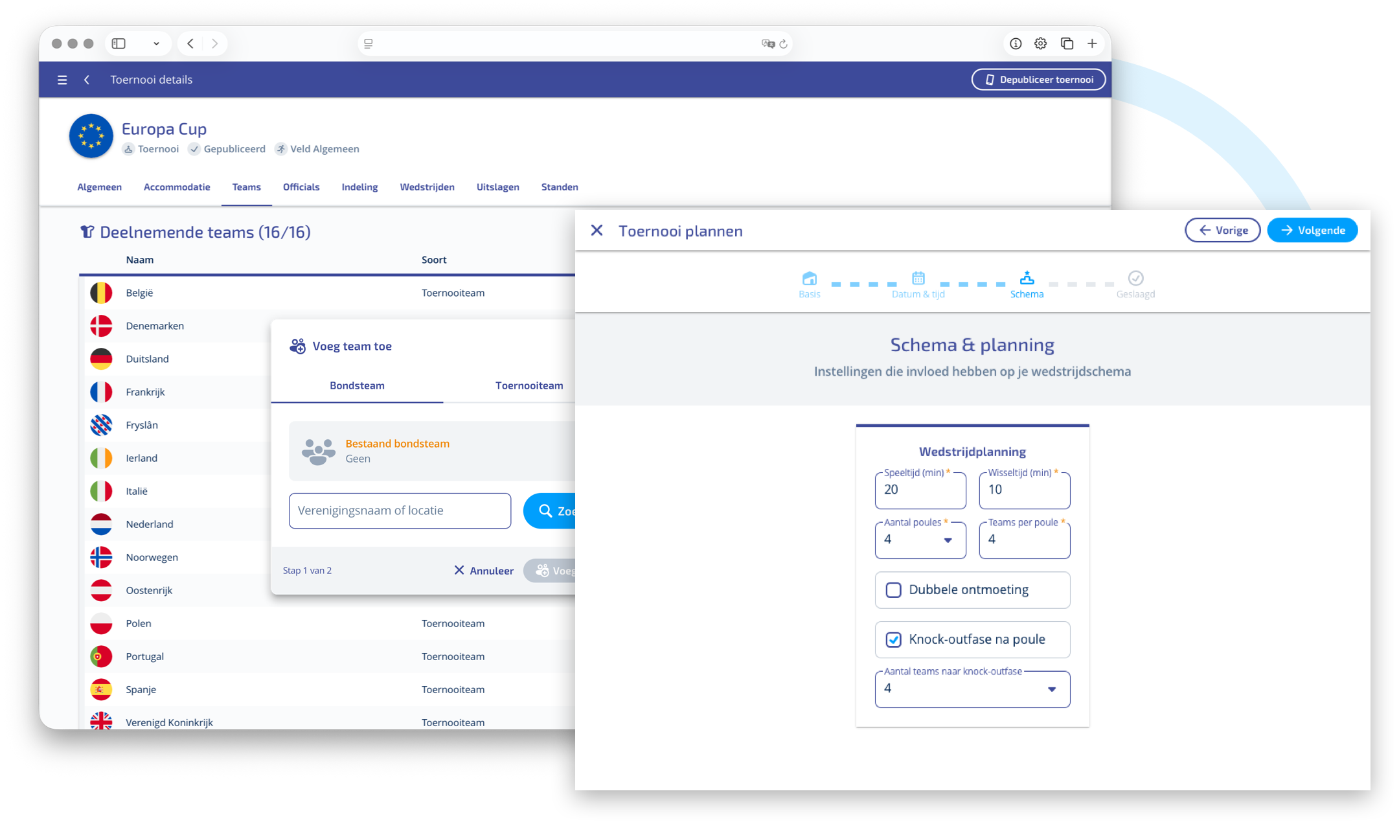Close the Toernooi plannen panel

coord(597,231)
